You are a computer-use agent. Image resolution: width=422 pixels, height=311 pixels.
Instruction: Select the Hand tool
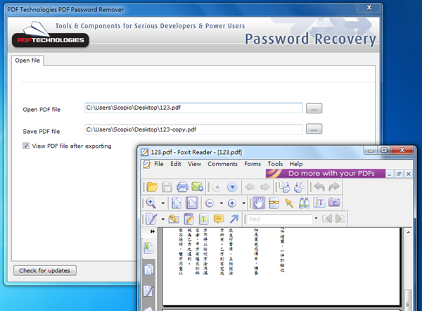(259, 203)
